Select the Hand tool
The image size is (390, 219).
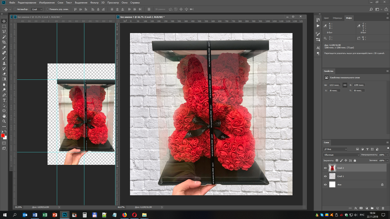[x=4, y=116]
